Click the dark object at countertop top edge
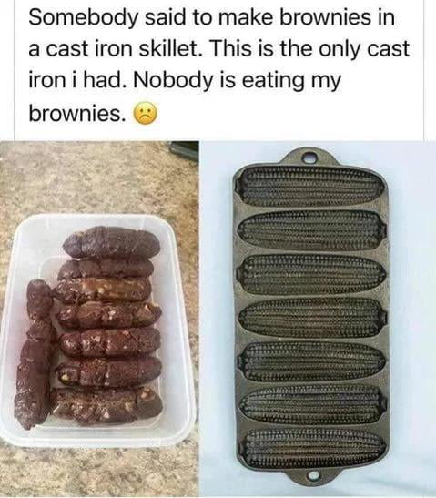 click(184, 149)
